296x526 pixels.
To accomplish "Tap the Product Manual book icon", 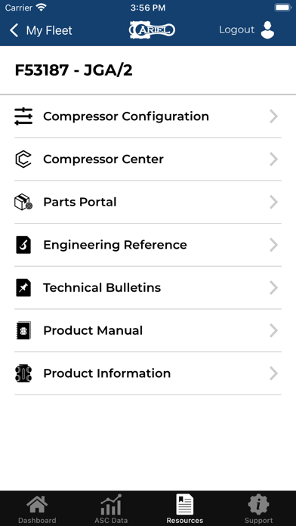I will [23, 330].
